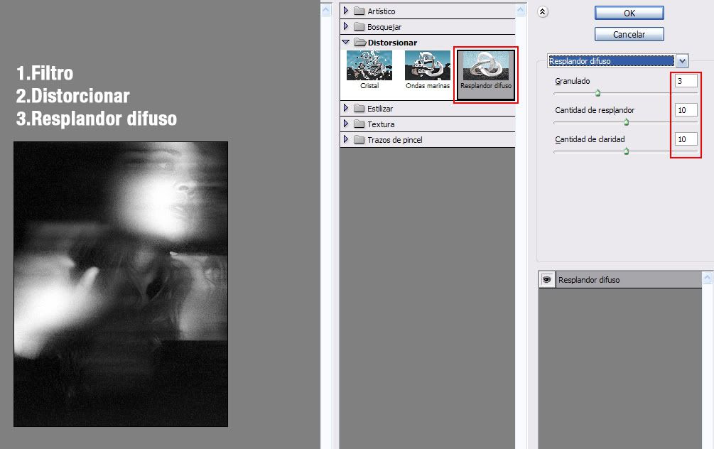Click the Cantidad de resplandor value field
714x449 pixels.
[x=686, y=110]
